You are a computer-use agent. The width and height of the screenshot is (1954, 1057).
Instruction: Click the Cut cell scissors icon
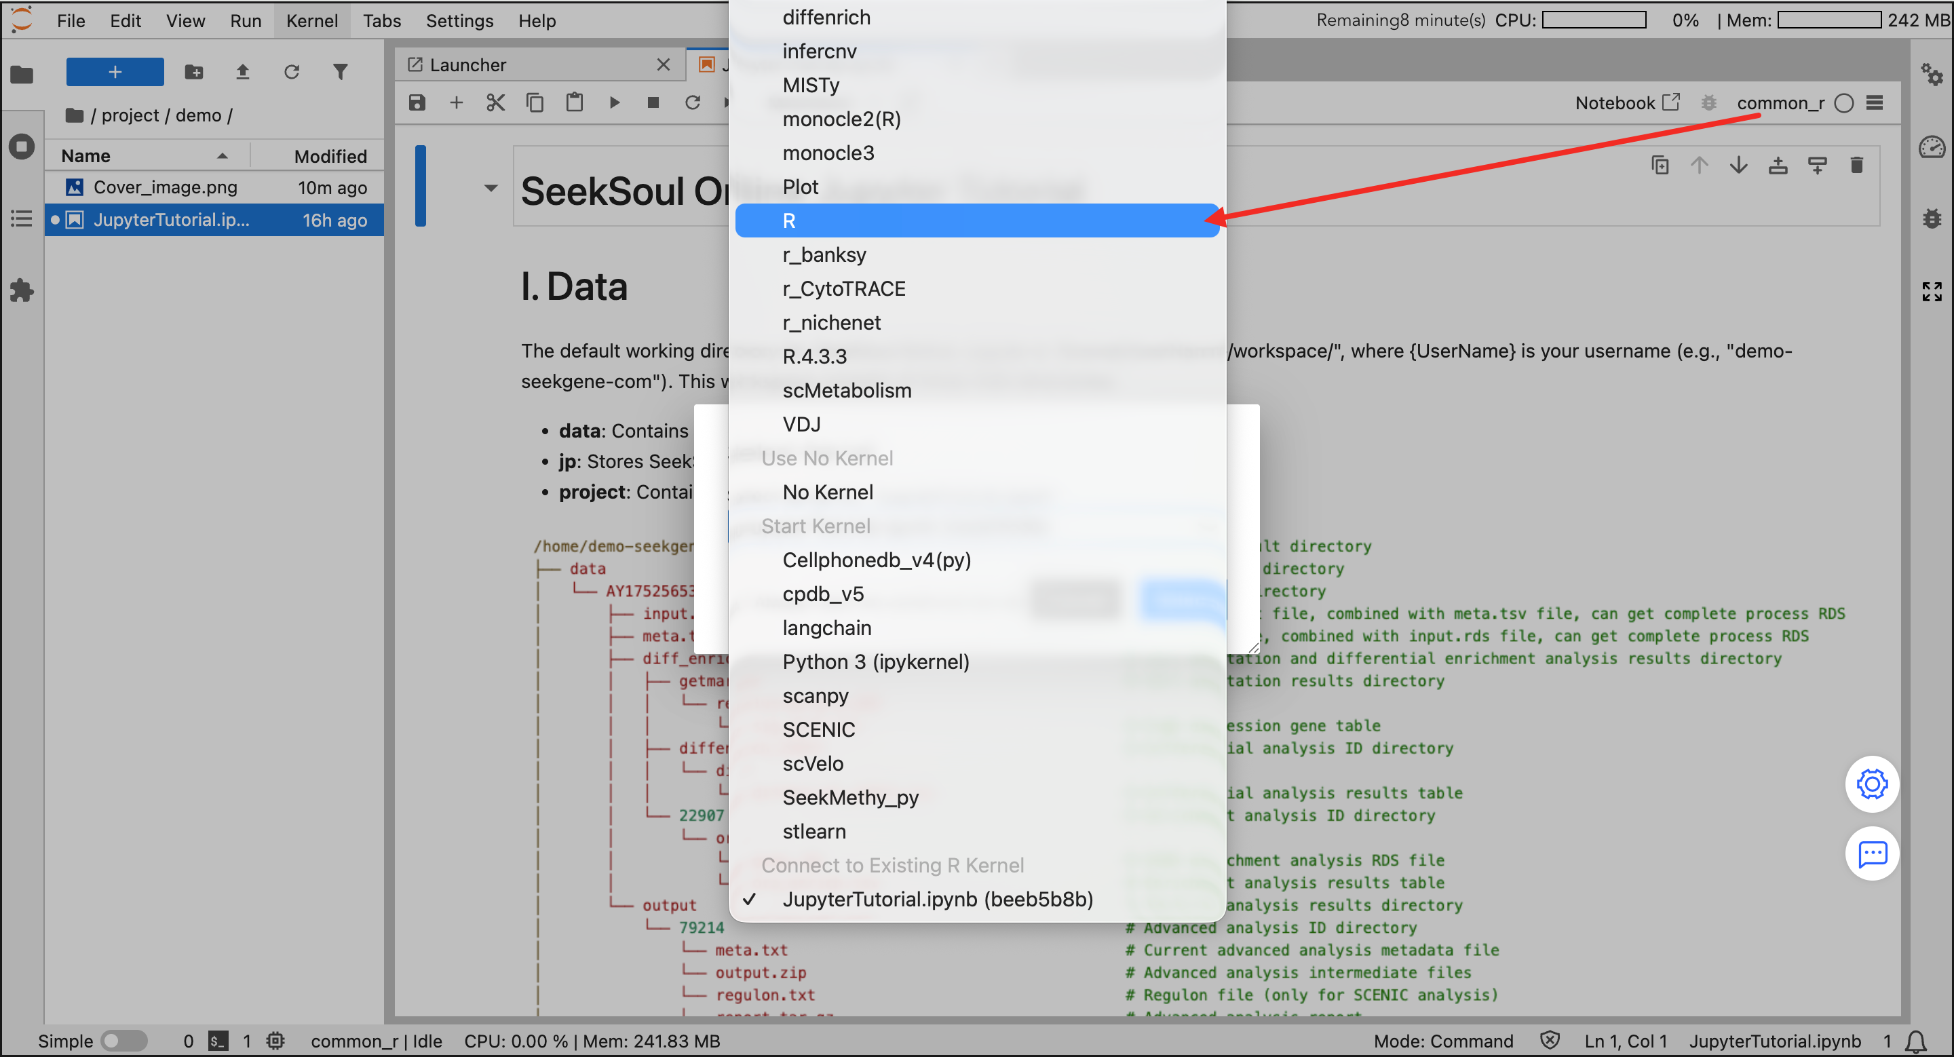pos(495,102)
